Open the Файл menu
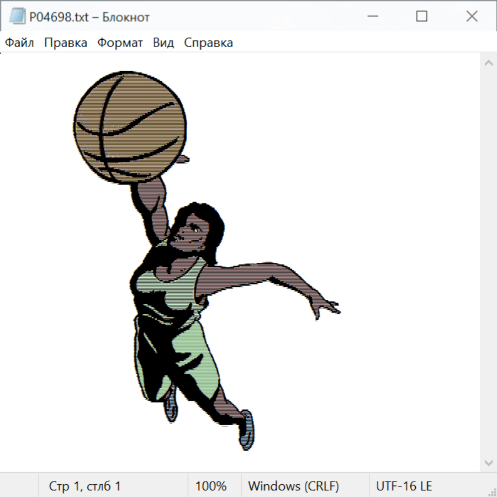This screenshot has height=497, width=497. pos(19,43)
